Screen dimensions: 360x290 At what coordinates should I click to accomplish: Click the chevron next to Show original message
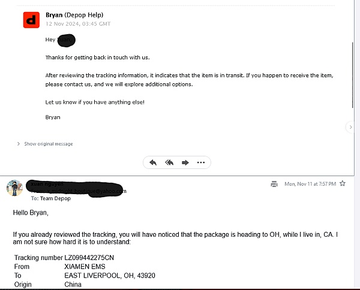pos(19,144)
